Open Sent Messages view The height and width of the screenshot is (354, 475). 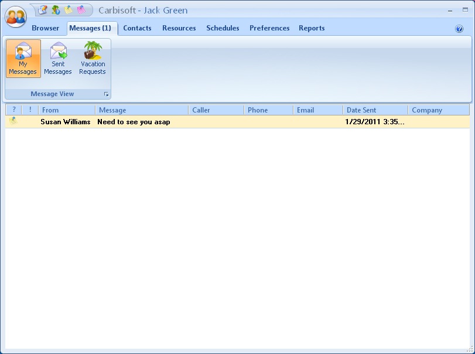[x=58, y=59]
